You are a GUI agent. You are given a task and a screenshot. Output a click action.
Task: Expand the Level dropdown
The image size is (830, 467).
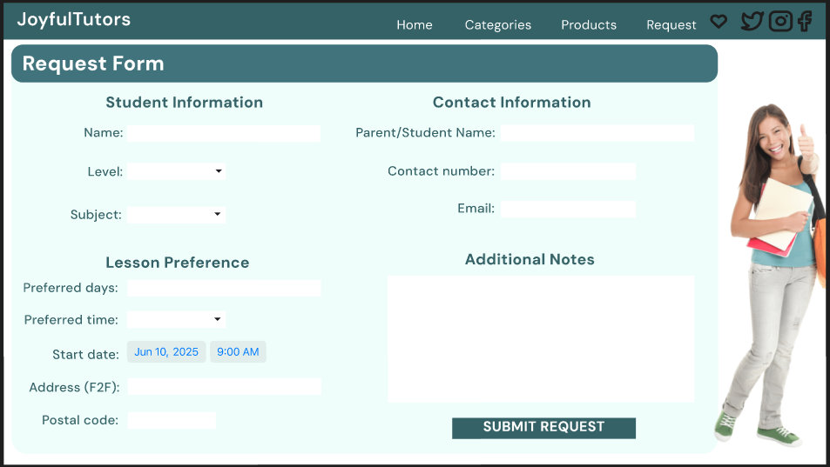coord(176,172)
